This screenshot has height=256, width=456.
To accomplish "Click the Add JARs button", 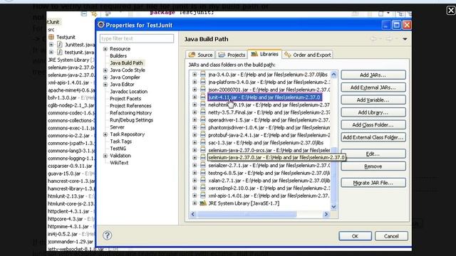I will click(373, 75).
